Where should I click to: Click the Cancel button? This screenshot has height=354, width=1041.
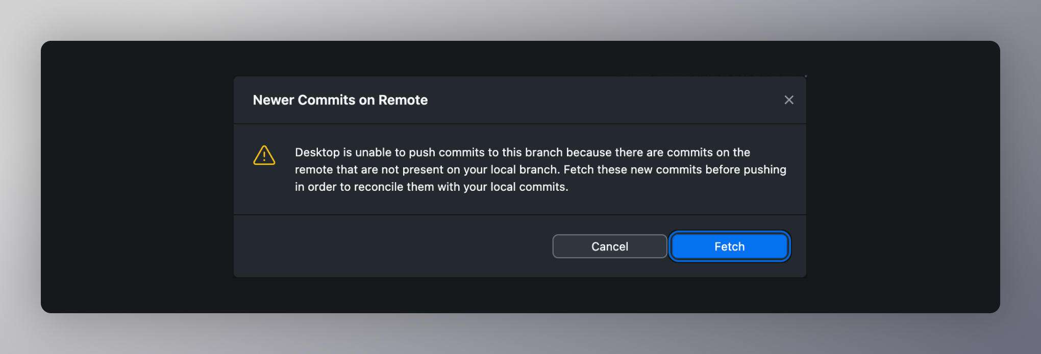point(609,246)
